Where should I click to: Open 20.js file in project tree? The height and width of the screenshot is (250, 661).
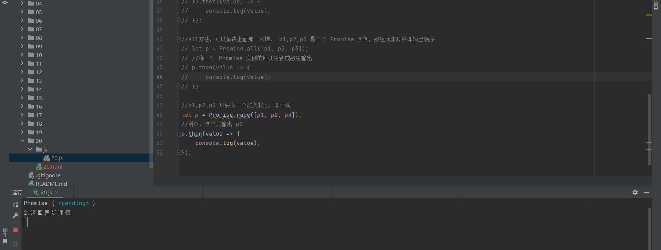click(53, 158)
